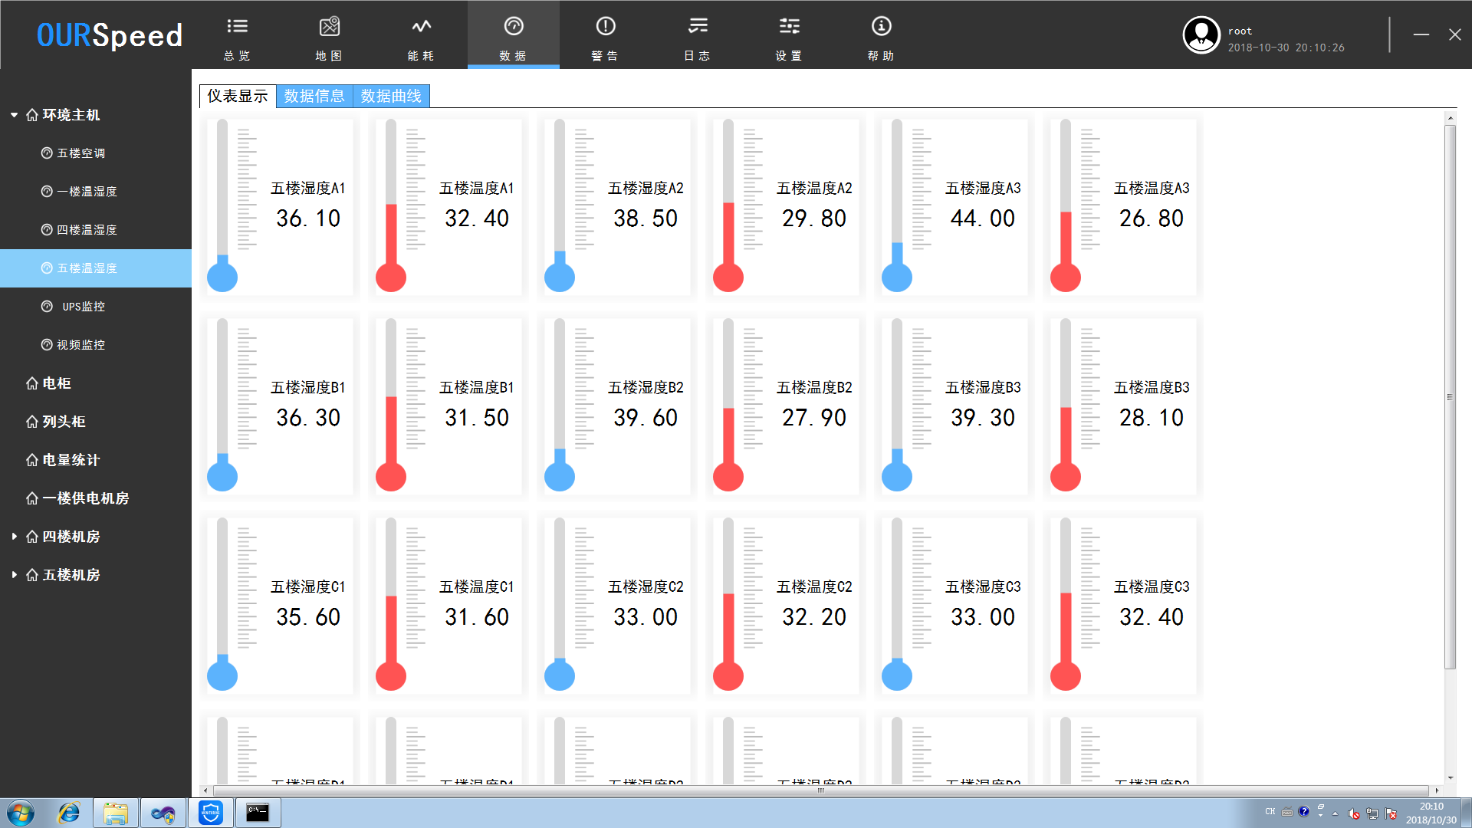This screenshot has width=1472, height=828.
Task: Expand 五楼机房 tree item
Action: (x=12, y=575)
